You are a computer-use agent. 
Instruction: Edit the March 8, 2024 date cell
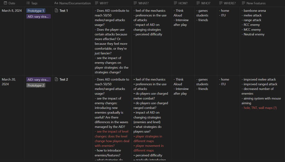[12, 10]
